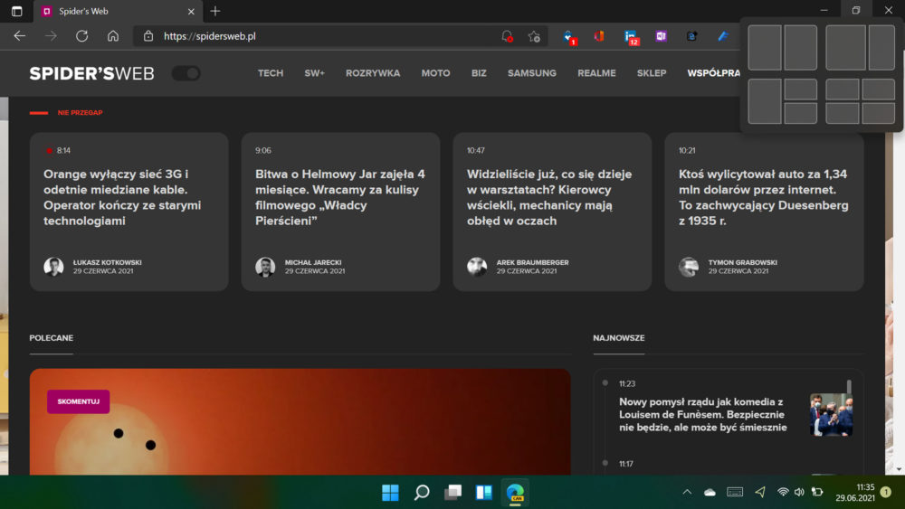Expand the hidden system tray icons chevron
The width and height of the screenshot is (905, 509).
687,492
